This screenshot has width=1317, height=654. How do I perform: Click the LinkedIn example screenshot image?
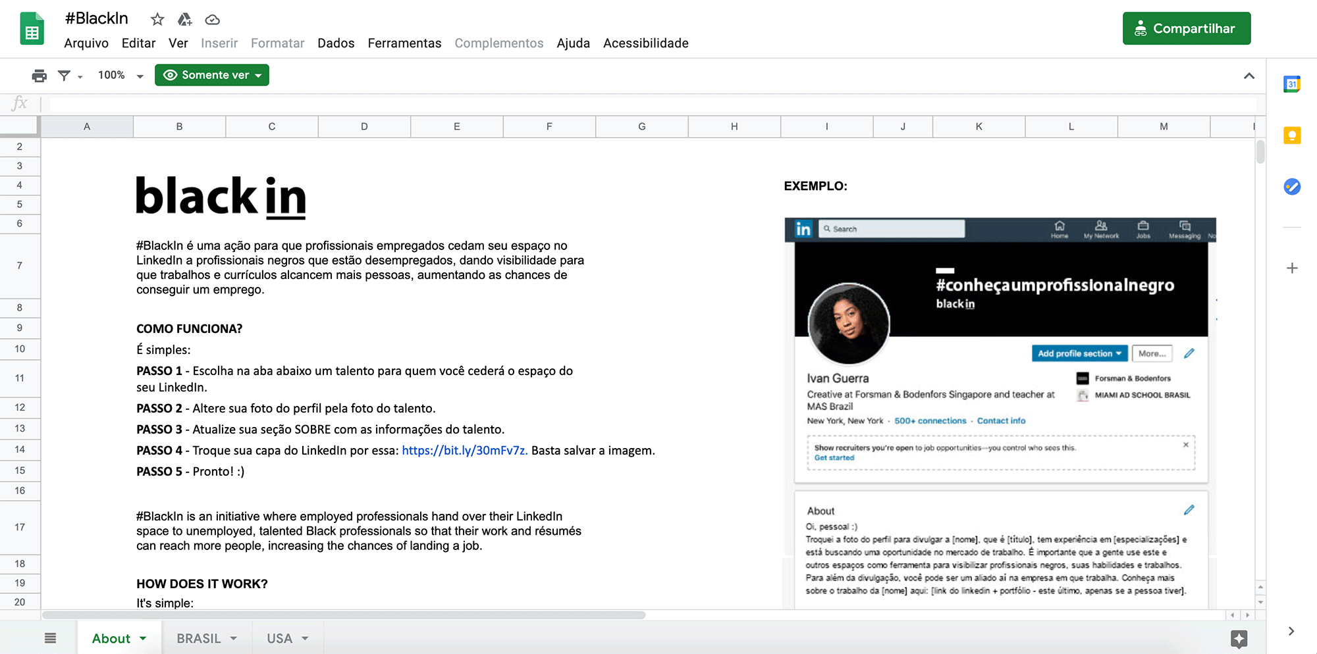[x=1000, y=413]
